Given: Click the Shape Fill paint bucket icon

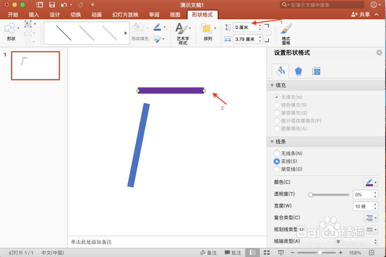Looking at the screenshot, I should click(138, 28).
